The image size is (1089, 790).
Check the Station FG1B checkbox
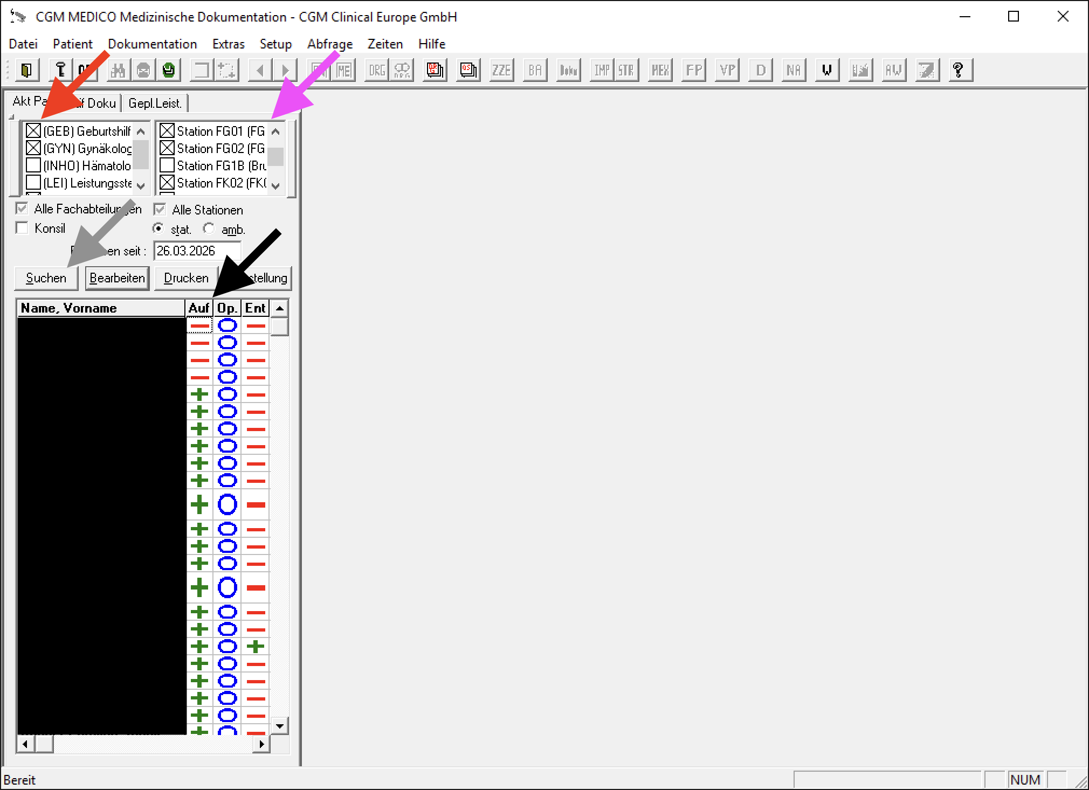click(x=167, y=165)
